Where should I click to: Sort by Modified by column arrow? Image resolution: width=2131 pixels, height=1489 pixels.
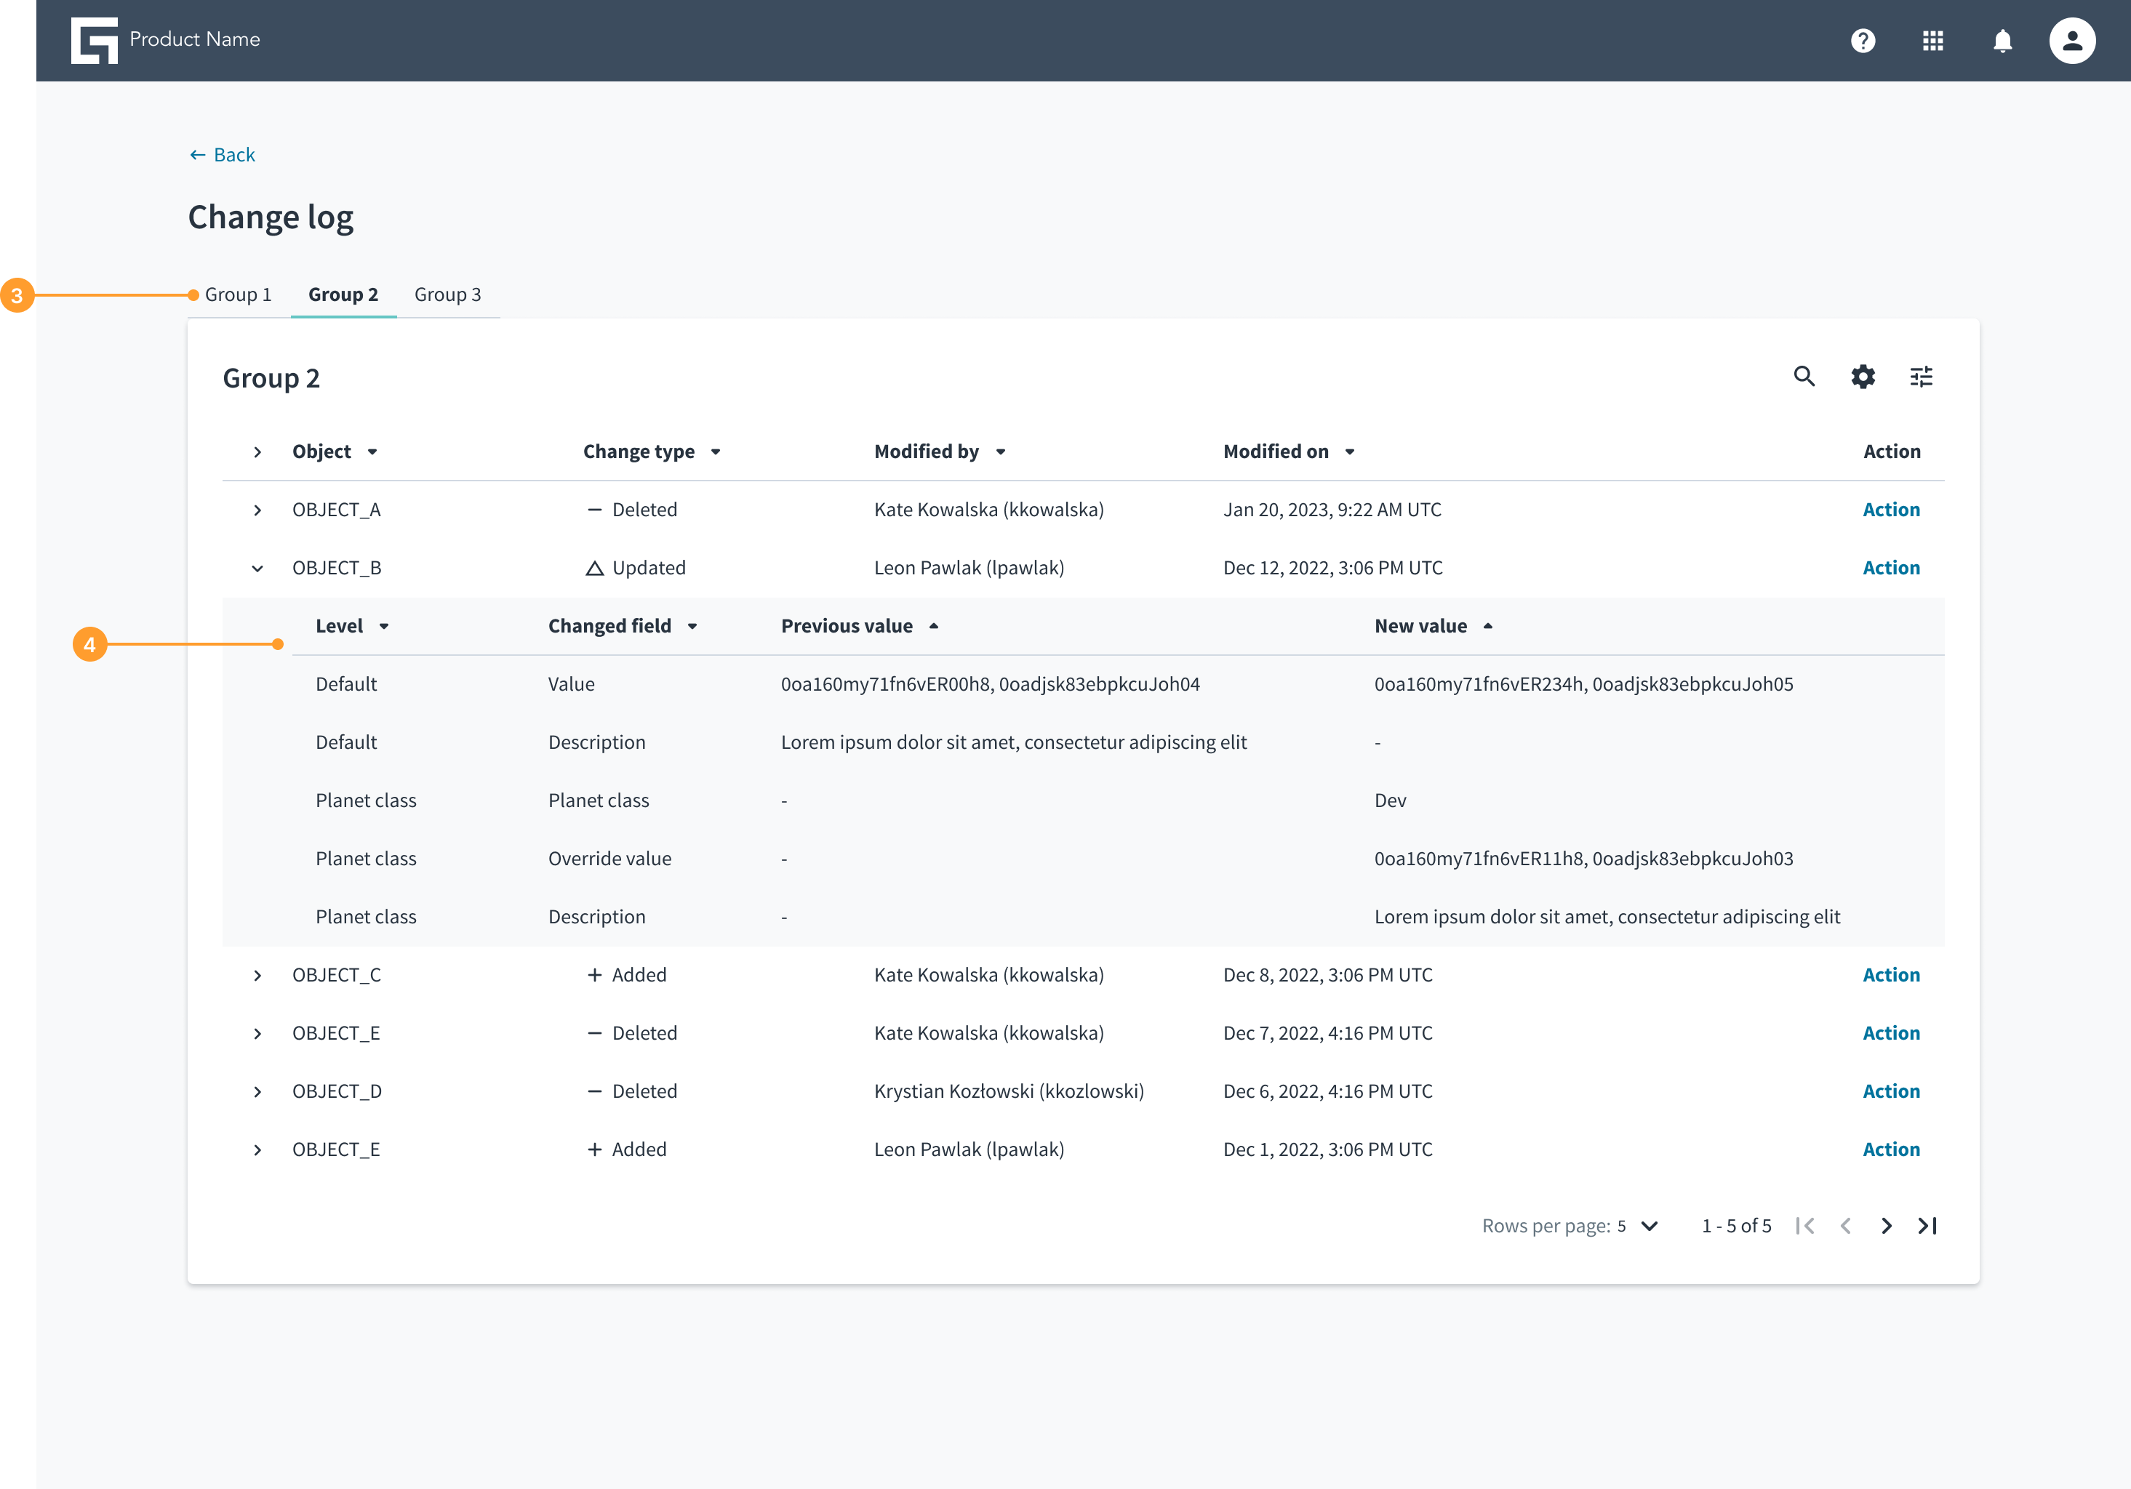[1001, 451]
